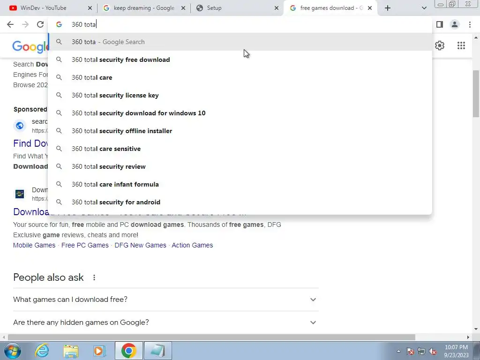Open Action Center flag tray icon
Screen dimensions: 480x360
(x=410, y=352)
